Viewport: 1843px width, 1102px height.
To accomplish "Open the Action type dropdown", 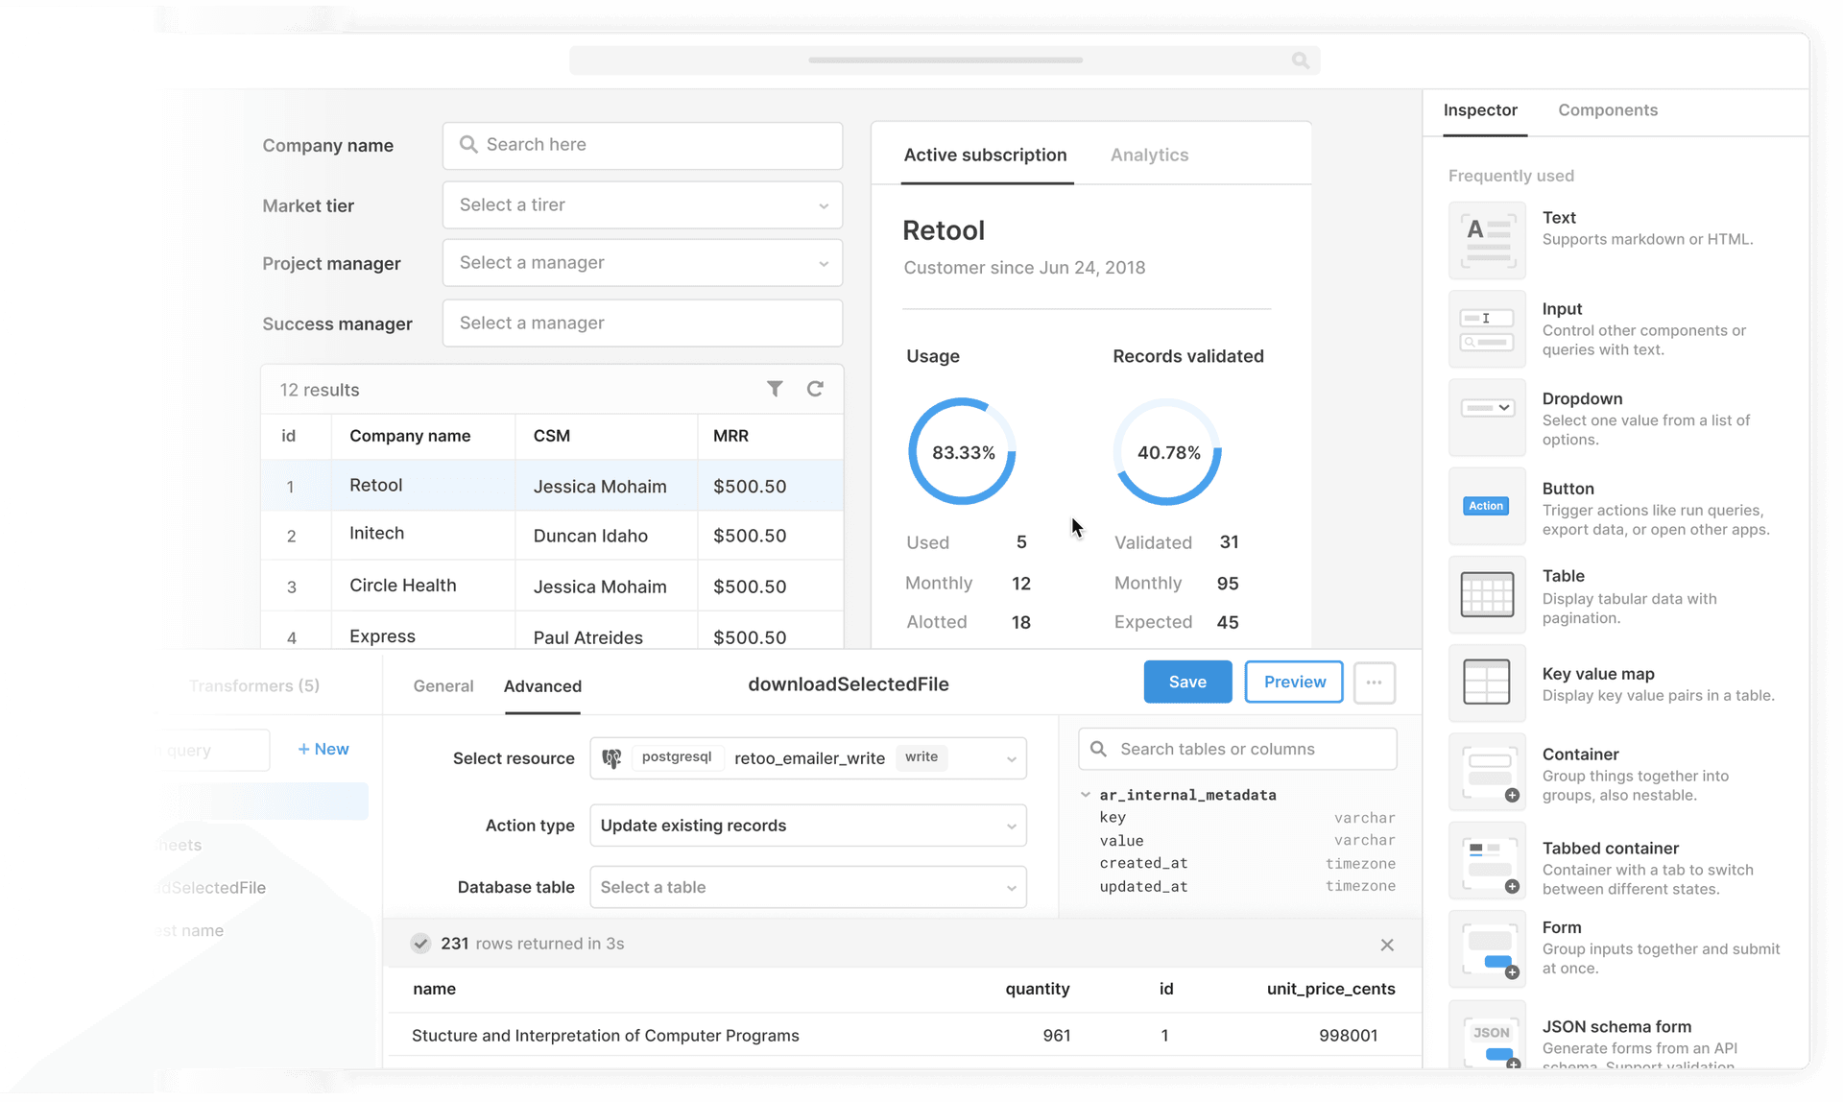I will [x=808, y=826].
